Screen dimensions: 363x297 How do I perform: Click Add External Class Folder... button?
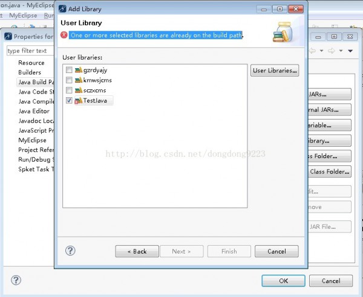(x=330, y=171)
